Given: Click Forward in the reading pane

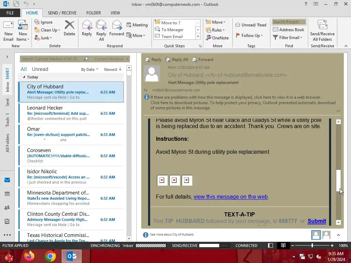Looking at the screenshot, I should pyautogui.click(x=203, y=60).
